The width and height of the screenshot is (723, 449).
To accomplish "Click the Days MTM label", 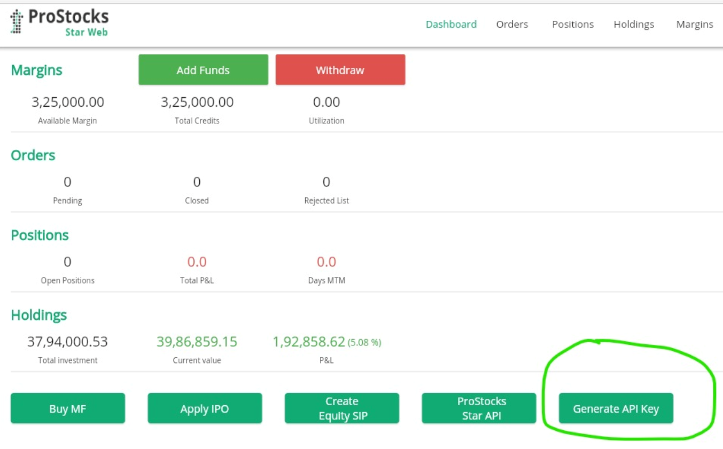I will [326, 280].
